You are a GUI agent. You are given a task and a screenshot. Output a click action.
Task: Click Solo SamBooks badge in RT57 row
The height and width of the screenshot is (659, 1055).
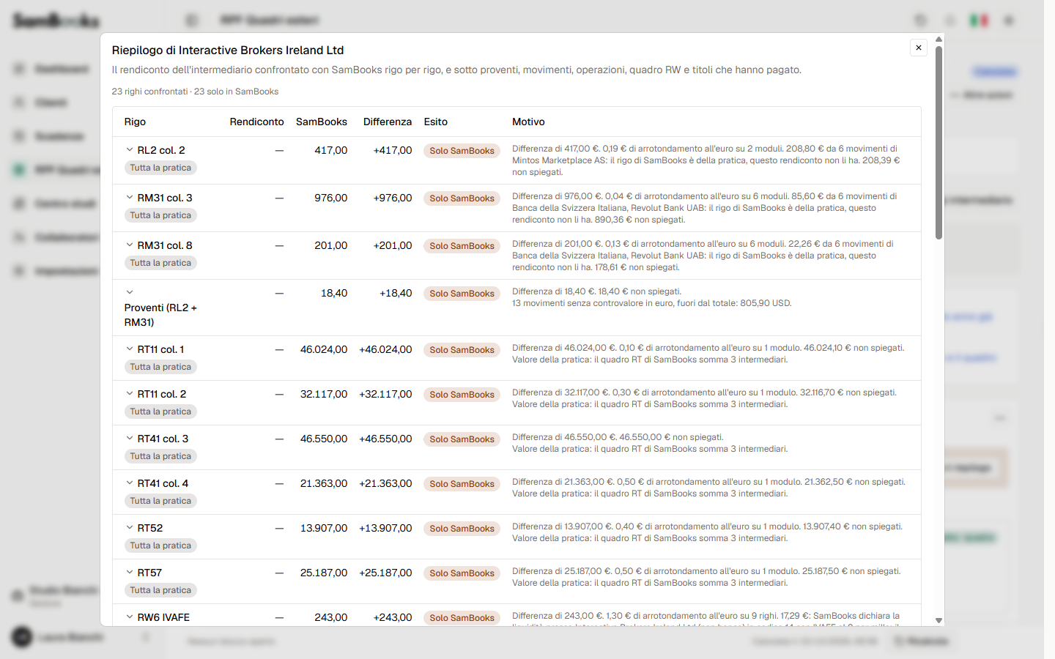tap(462, 573)
